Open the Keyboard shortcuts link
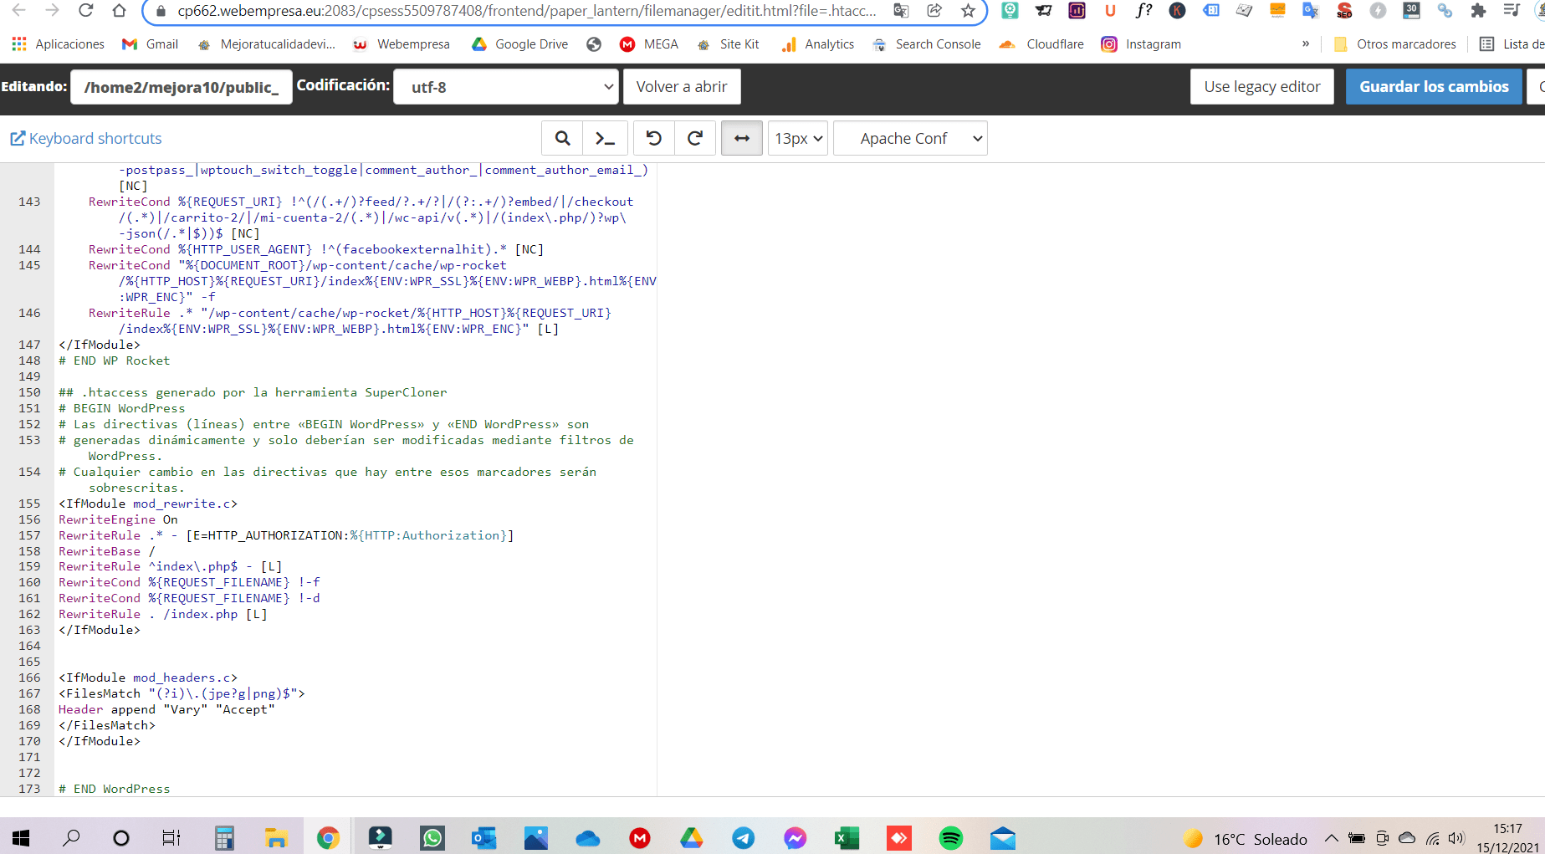1545x854 pixels. [x=86, y=139]
